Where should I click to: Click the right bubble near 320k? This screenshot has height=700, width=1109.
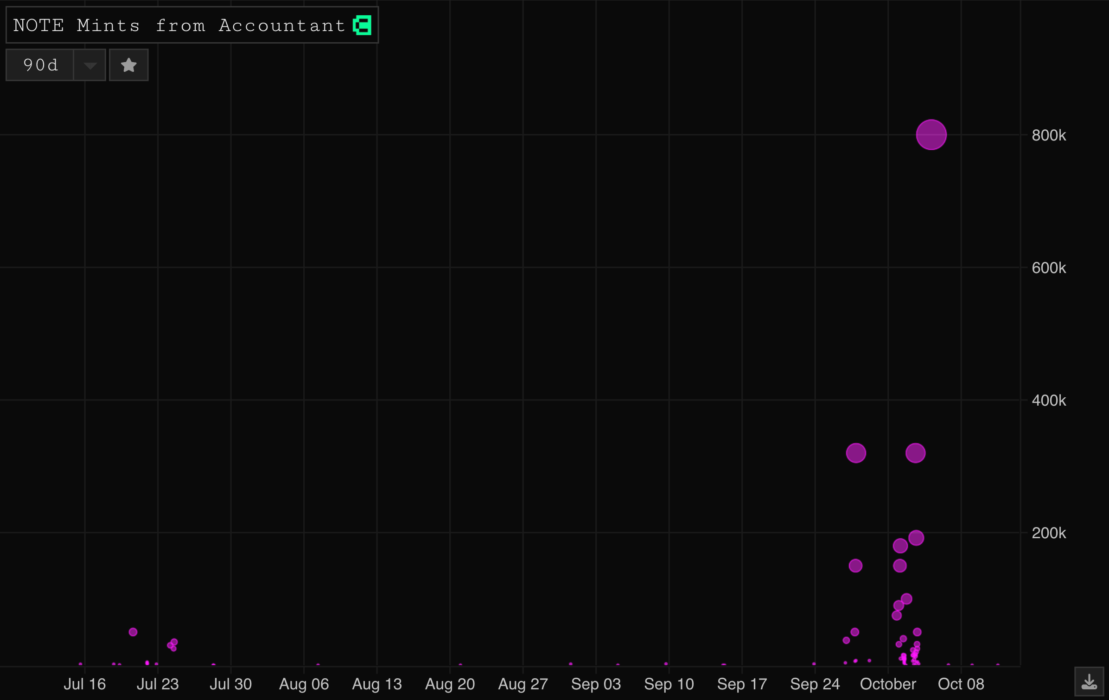[915, 453]
